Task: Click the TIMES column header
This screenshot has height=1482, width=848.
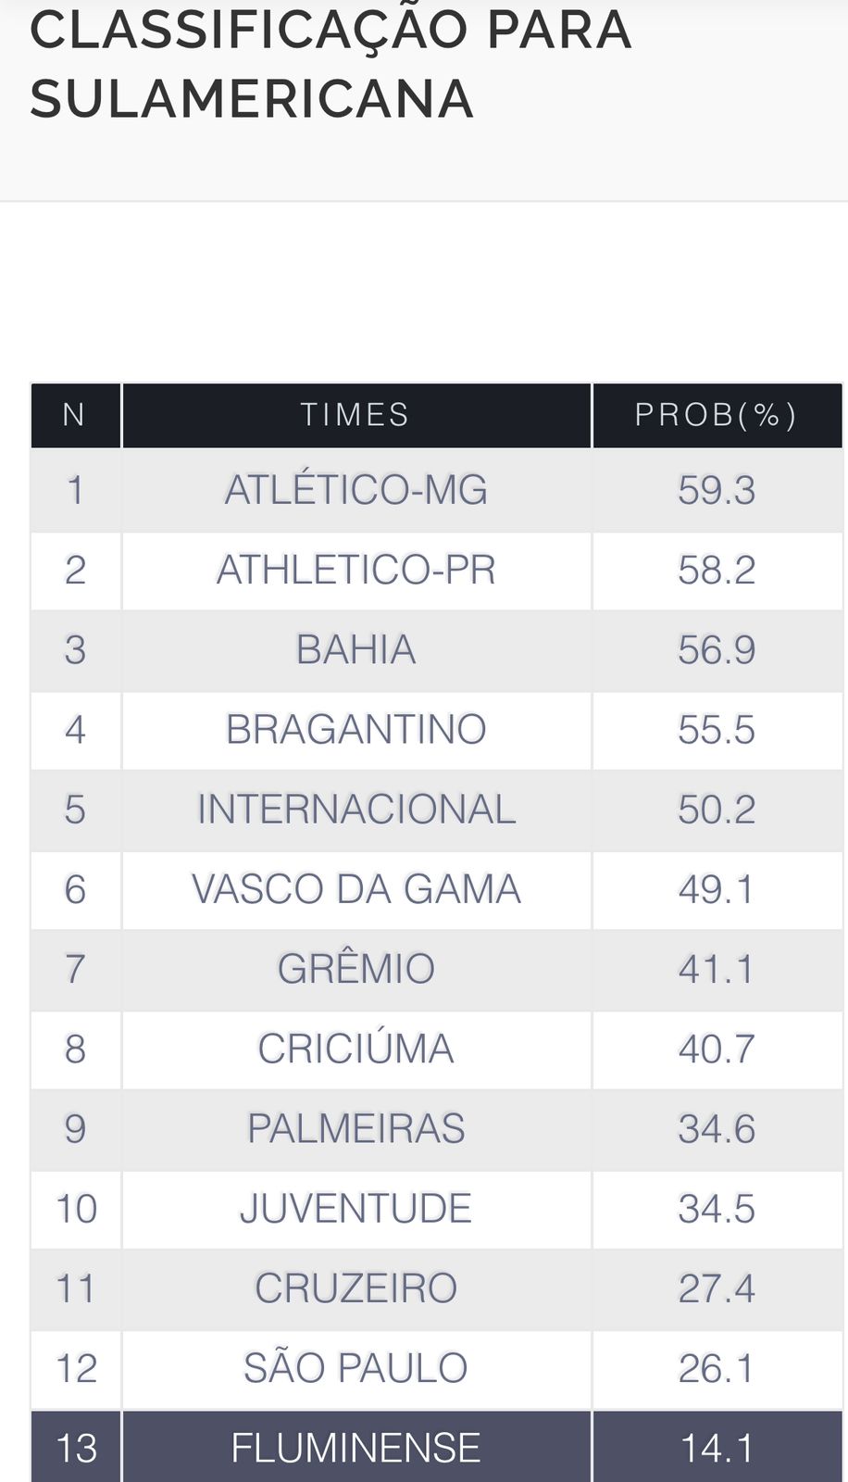Action: [x=356, y=415]
